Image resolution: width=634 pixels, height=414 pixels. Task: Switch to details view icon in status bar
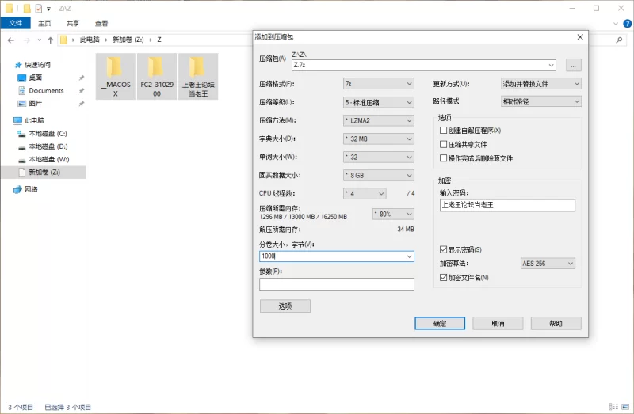[613, 407]
